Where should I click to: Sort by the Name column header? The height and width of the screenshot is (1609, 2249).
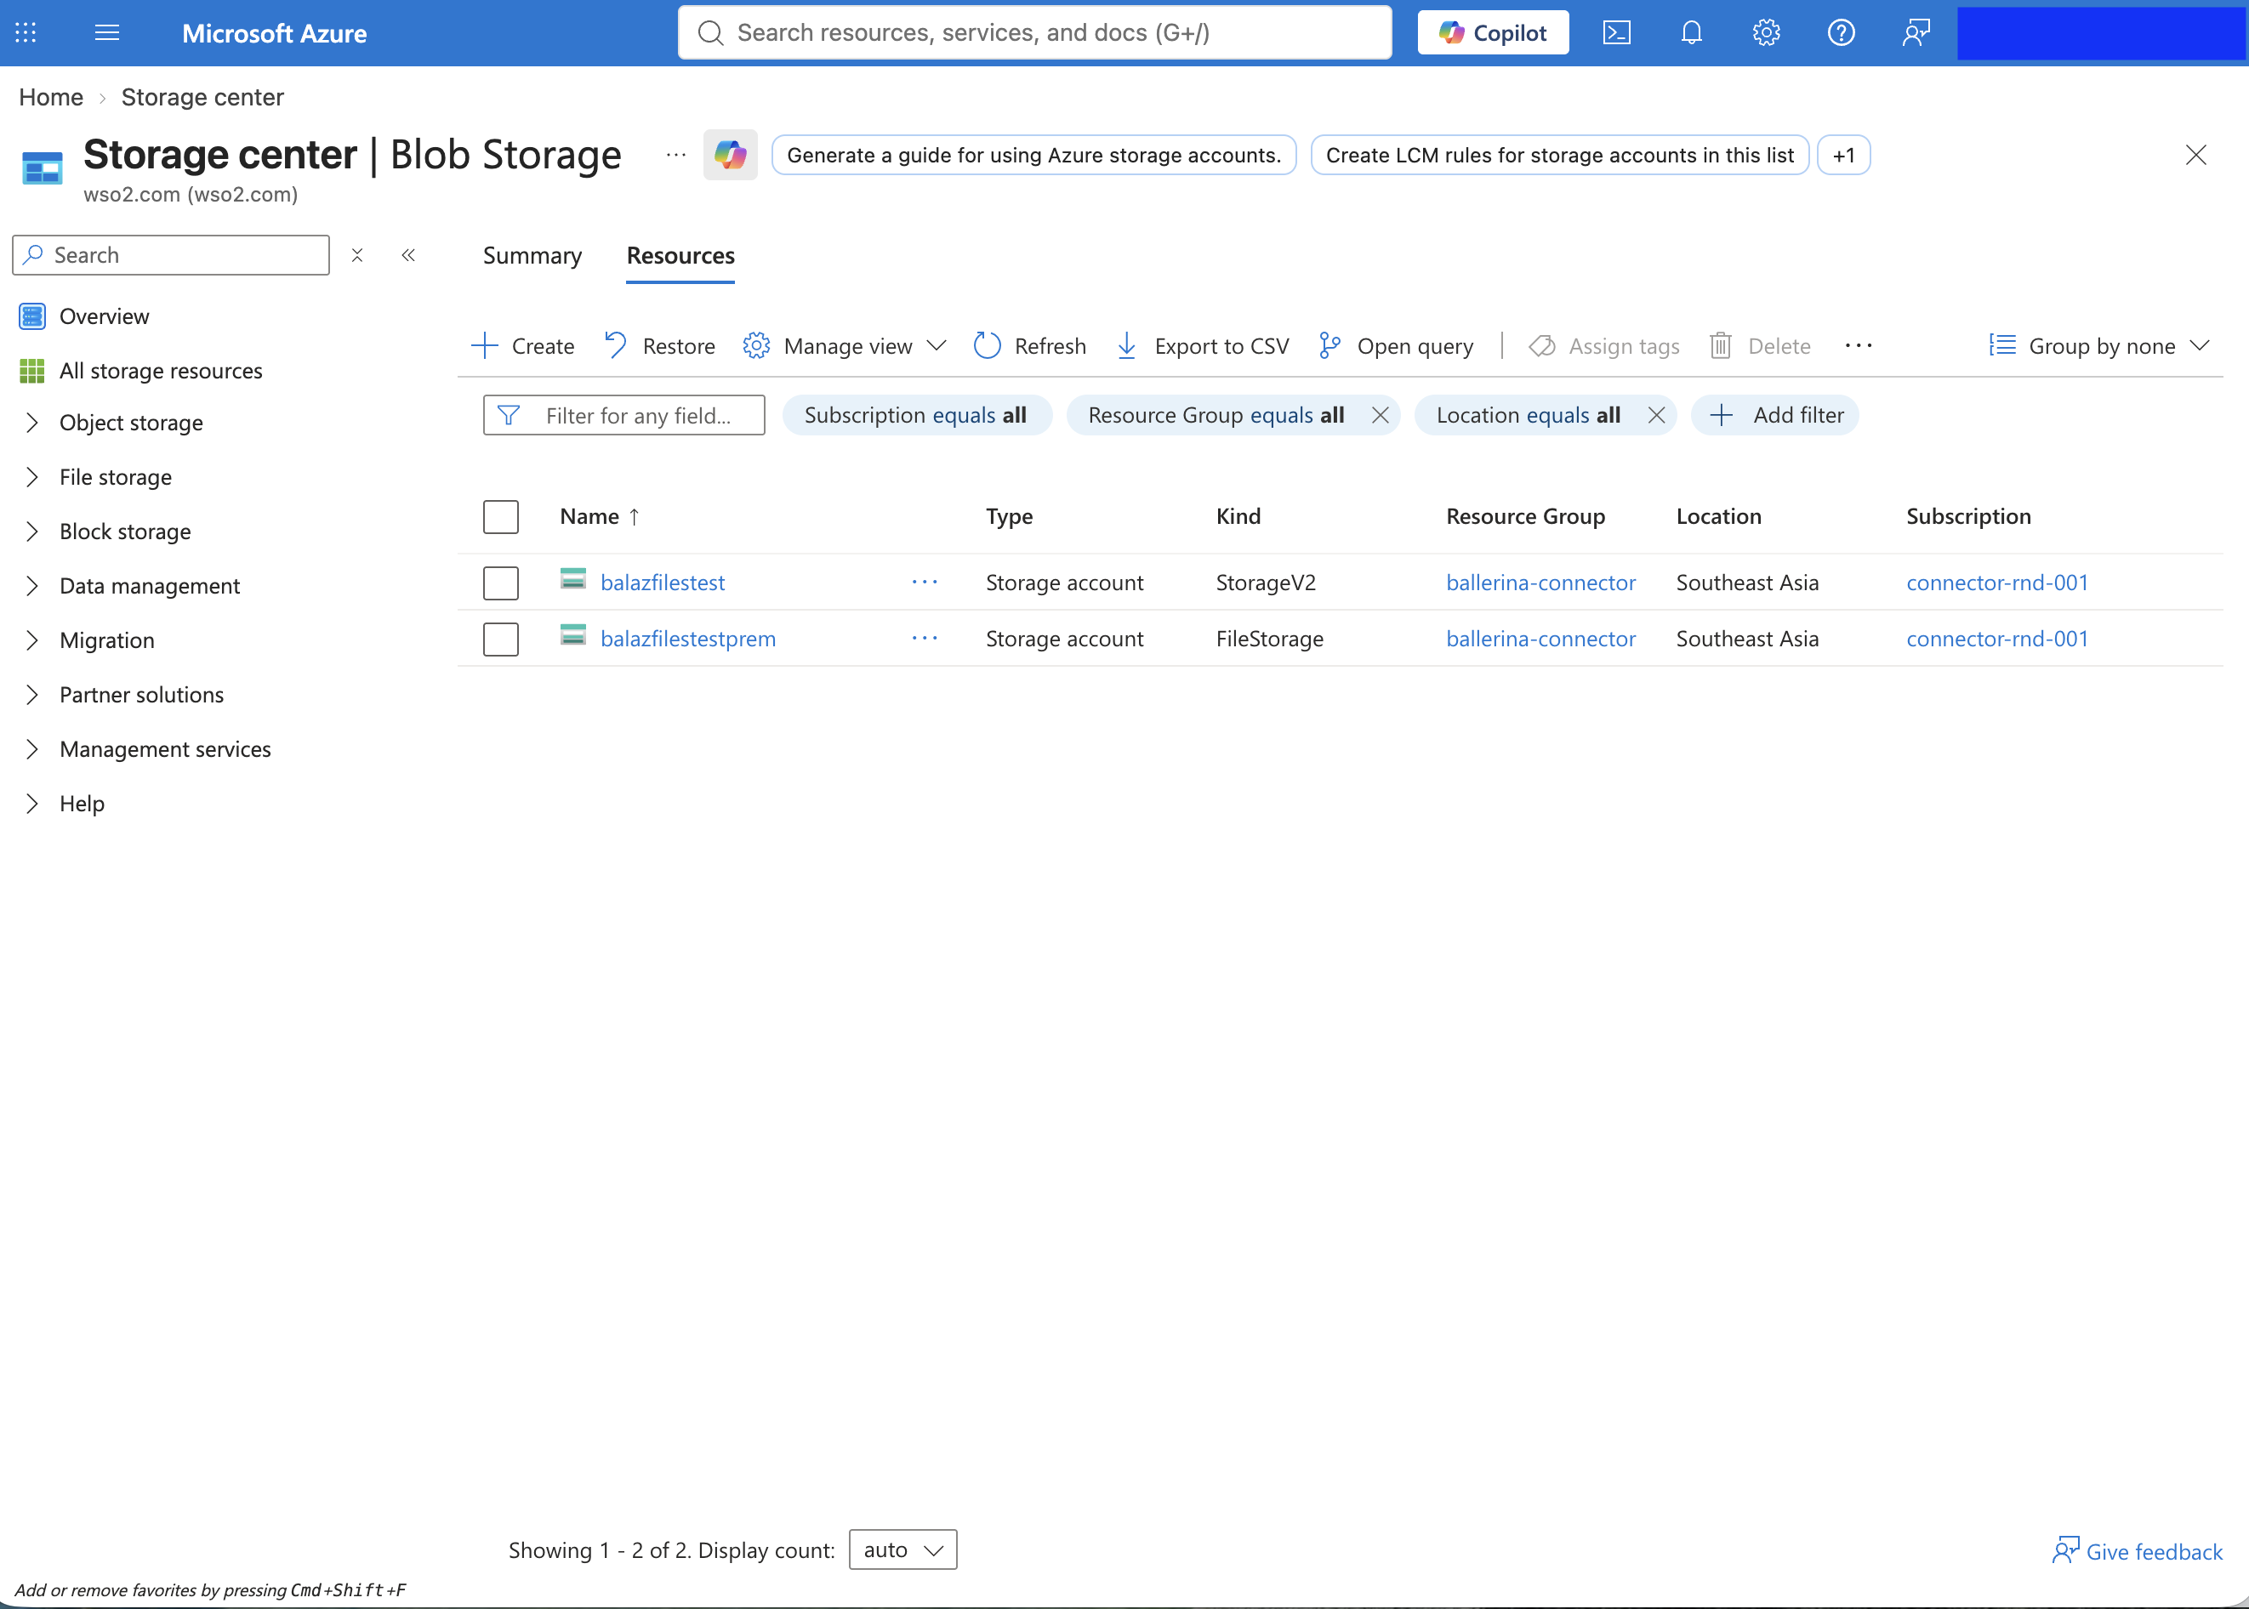pyautogui.click(x=600, y=516)
